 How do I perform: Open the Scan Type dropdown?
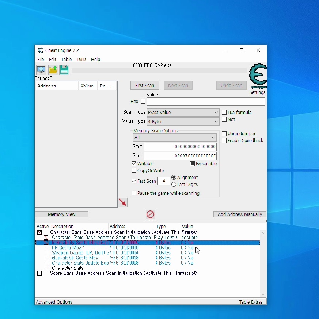(x=183, y=113)
